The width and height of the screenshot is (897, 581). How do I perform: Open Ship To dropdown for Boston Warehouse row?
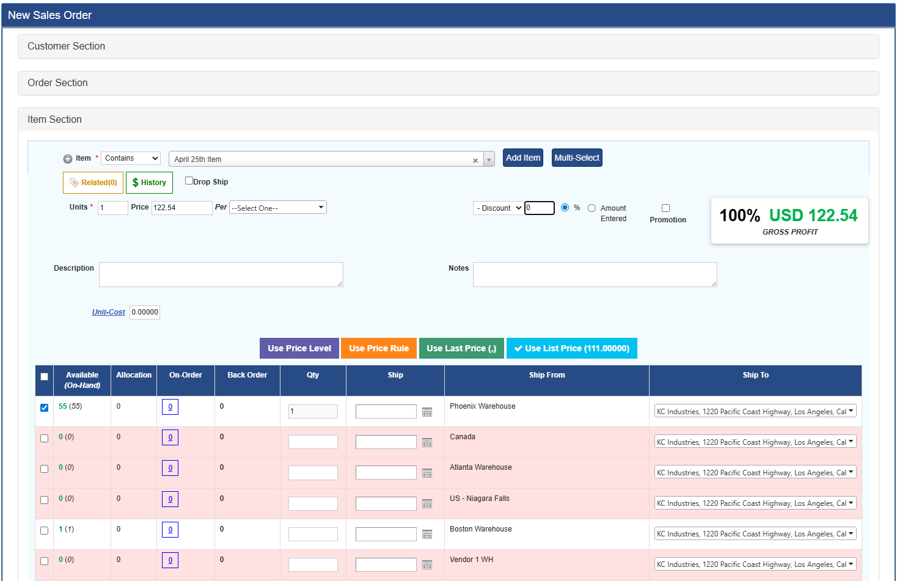(755, 533)
